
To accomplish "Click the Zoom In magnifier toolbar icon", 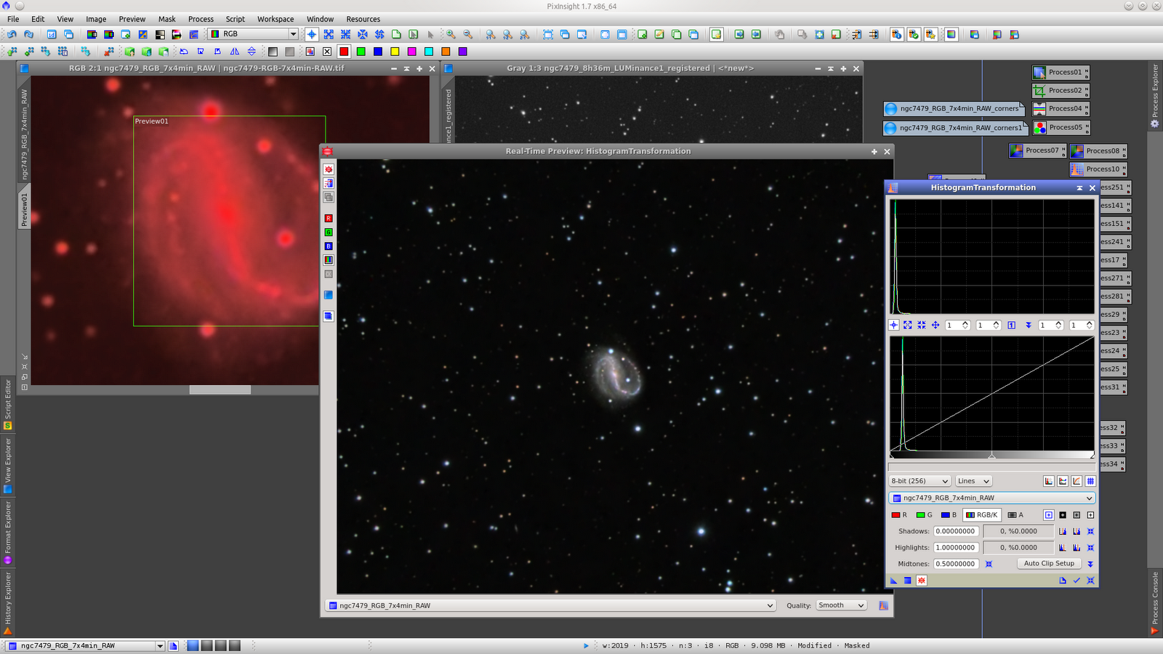I will [451, 34].
